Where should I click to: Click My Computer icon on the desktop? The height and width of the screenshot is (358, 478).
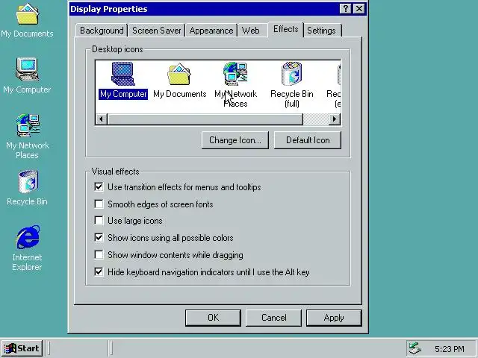point(27,76)
